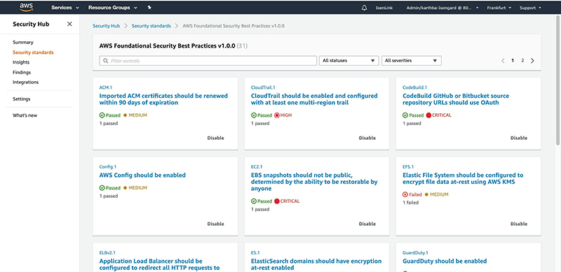
Task: Close the Security Hub sidebar panel
Action: pyautogui.click(x=69, y=24)
